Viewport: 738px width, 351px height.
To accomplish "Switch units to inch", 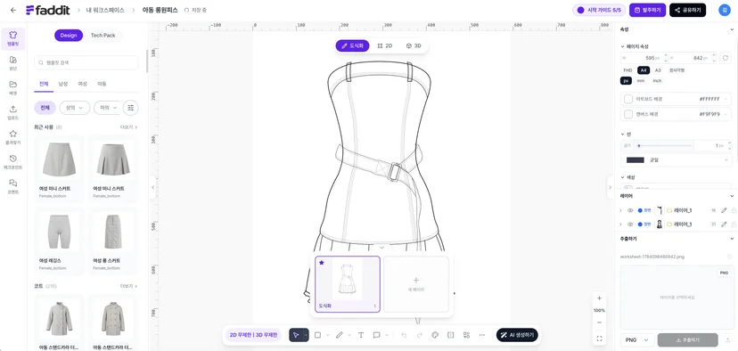I will point(657,80).
